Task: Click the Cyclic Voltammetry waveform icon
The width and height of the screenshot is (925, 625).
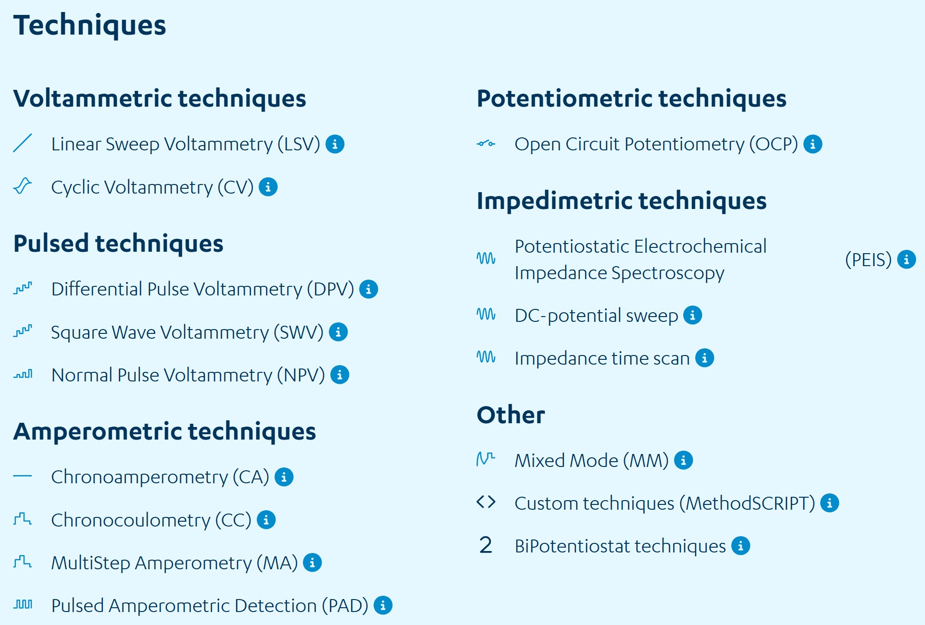Action: (x=23, y=186)
